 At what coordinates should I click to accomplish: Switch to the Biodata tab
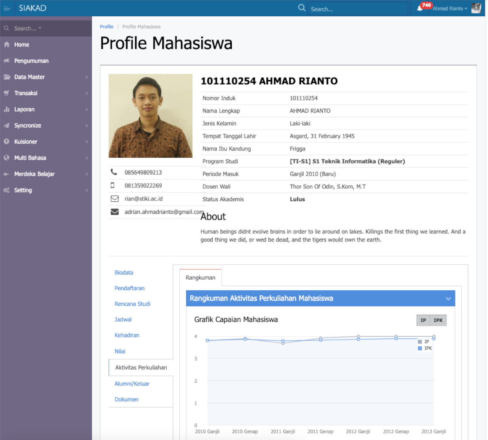click(x=124, y=272)
